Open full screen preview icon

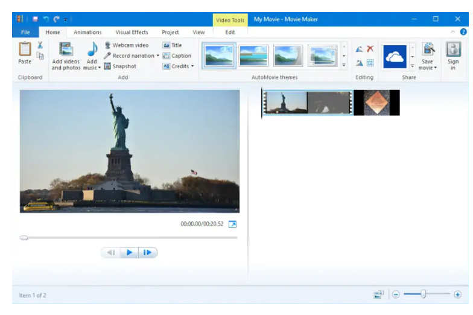[233, 224]
